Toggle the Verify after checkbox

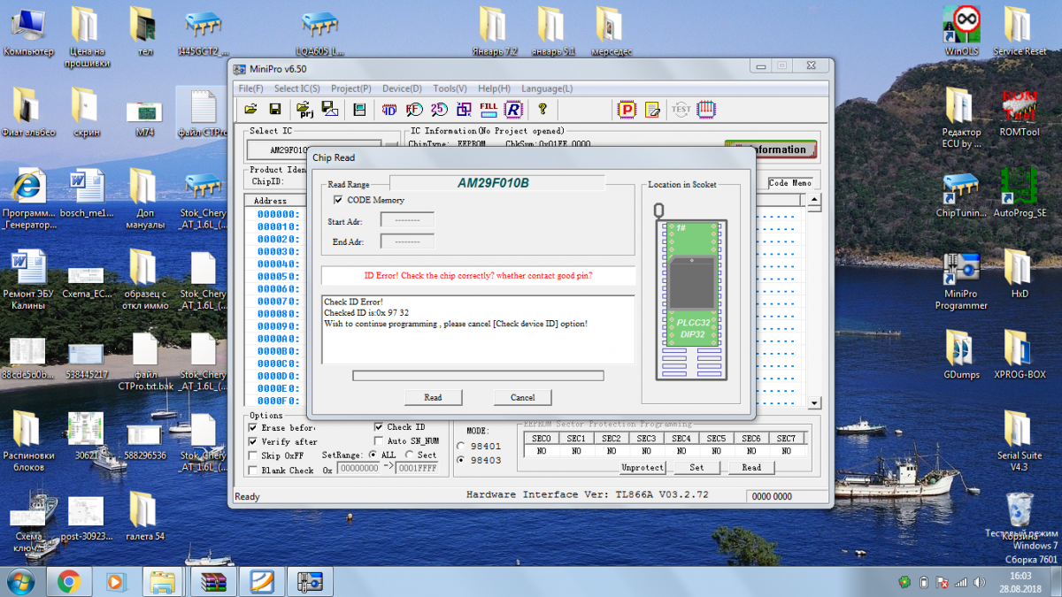(253, 441)
